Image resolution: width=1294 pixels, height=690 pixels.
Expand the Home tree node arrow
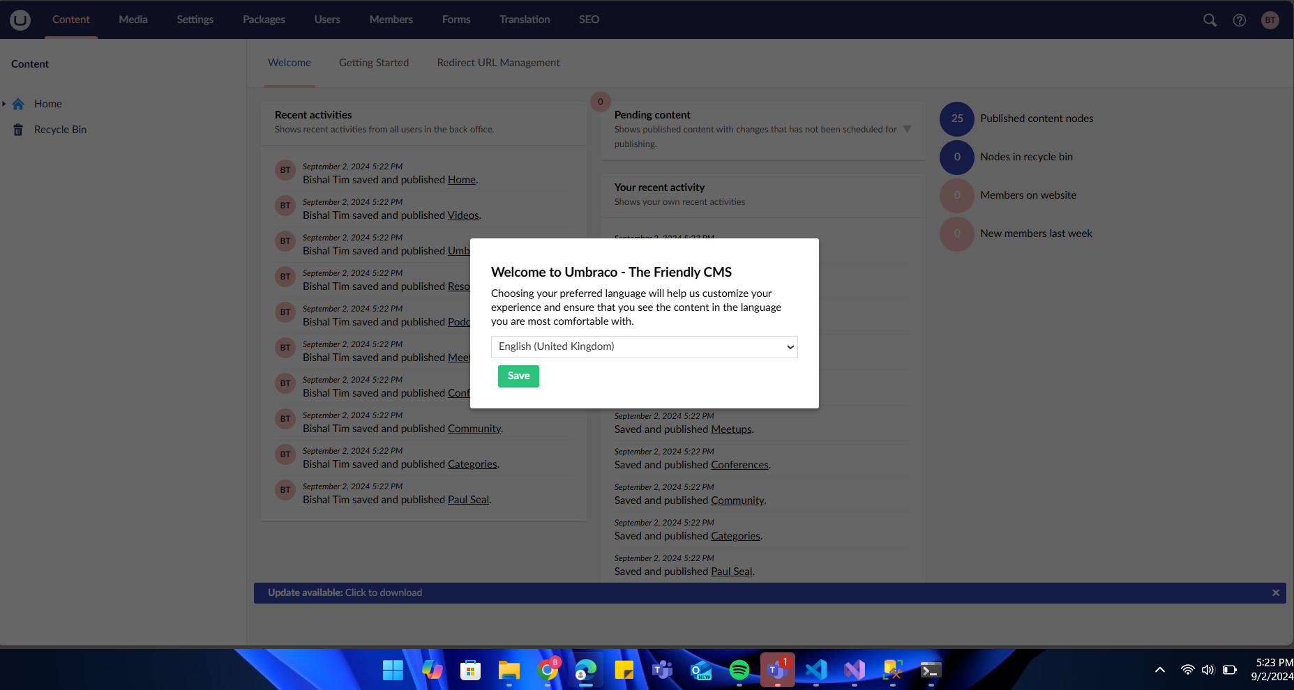[4, 104]
